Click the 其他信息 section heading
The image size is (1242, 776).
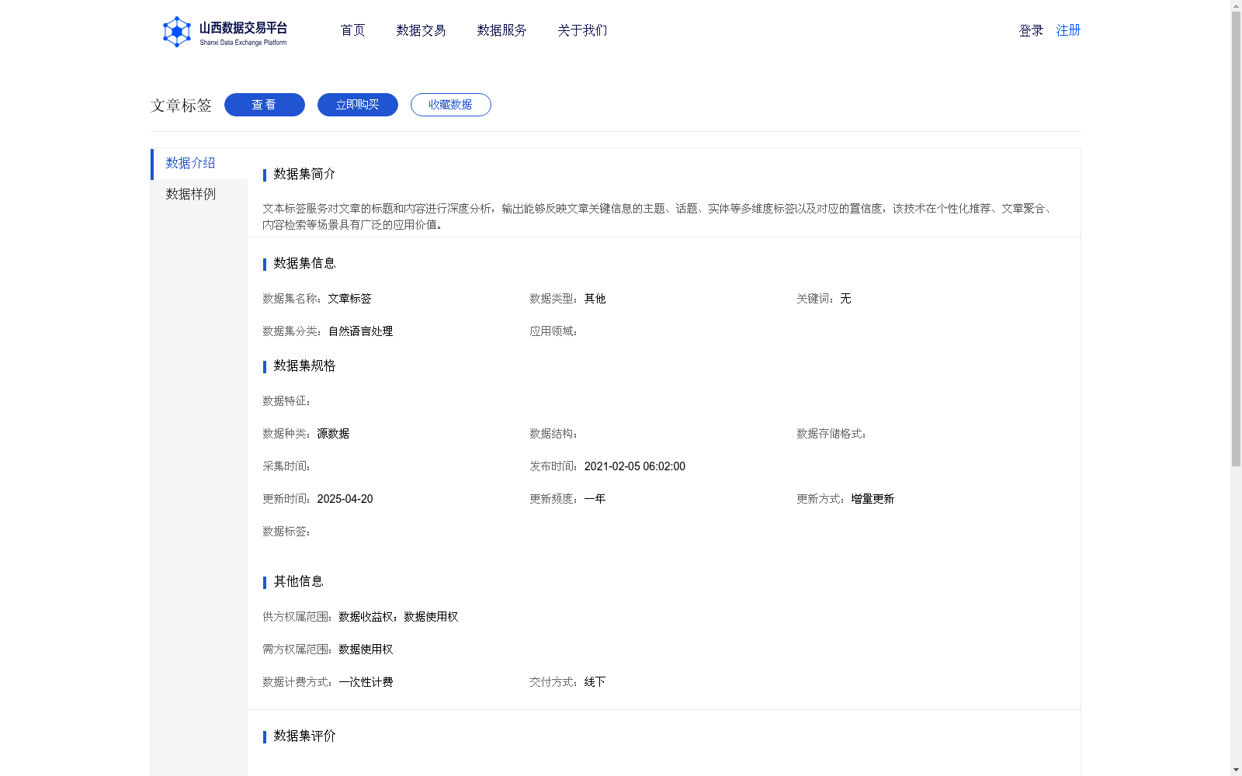tap(298, 581)
